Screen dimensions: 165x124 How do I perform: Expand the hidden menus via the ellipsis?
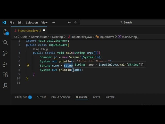tap(54, 22)
